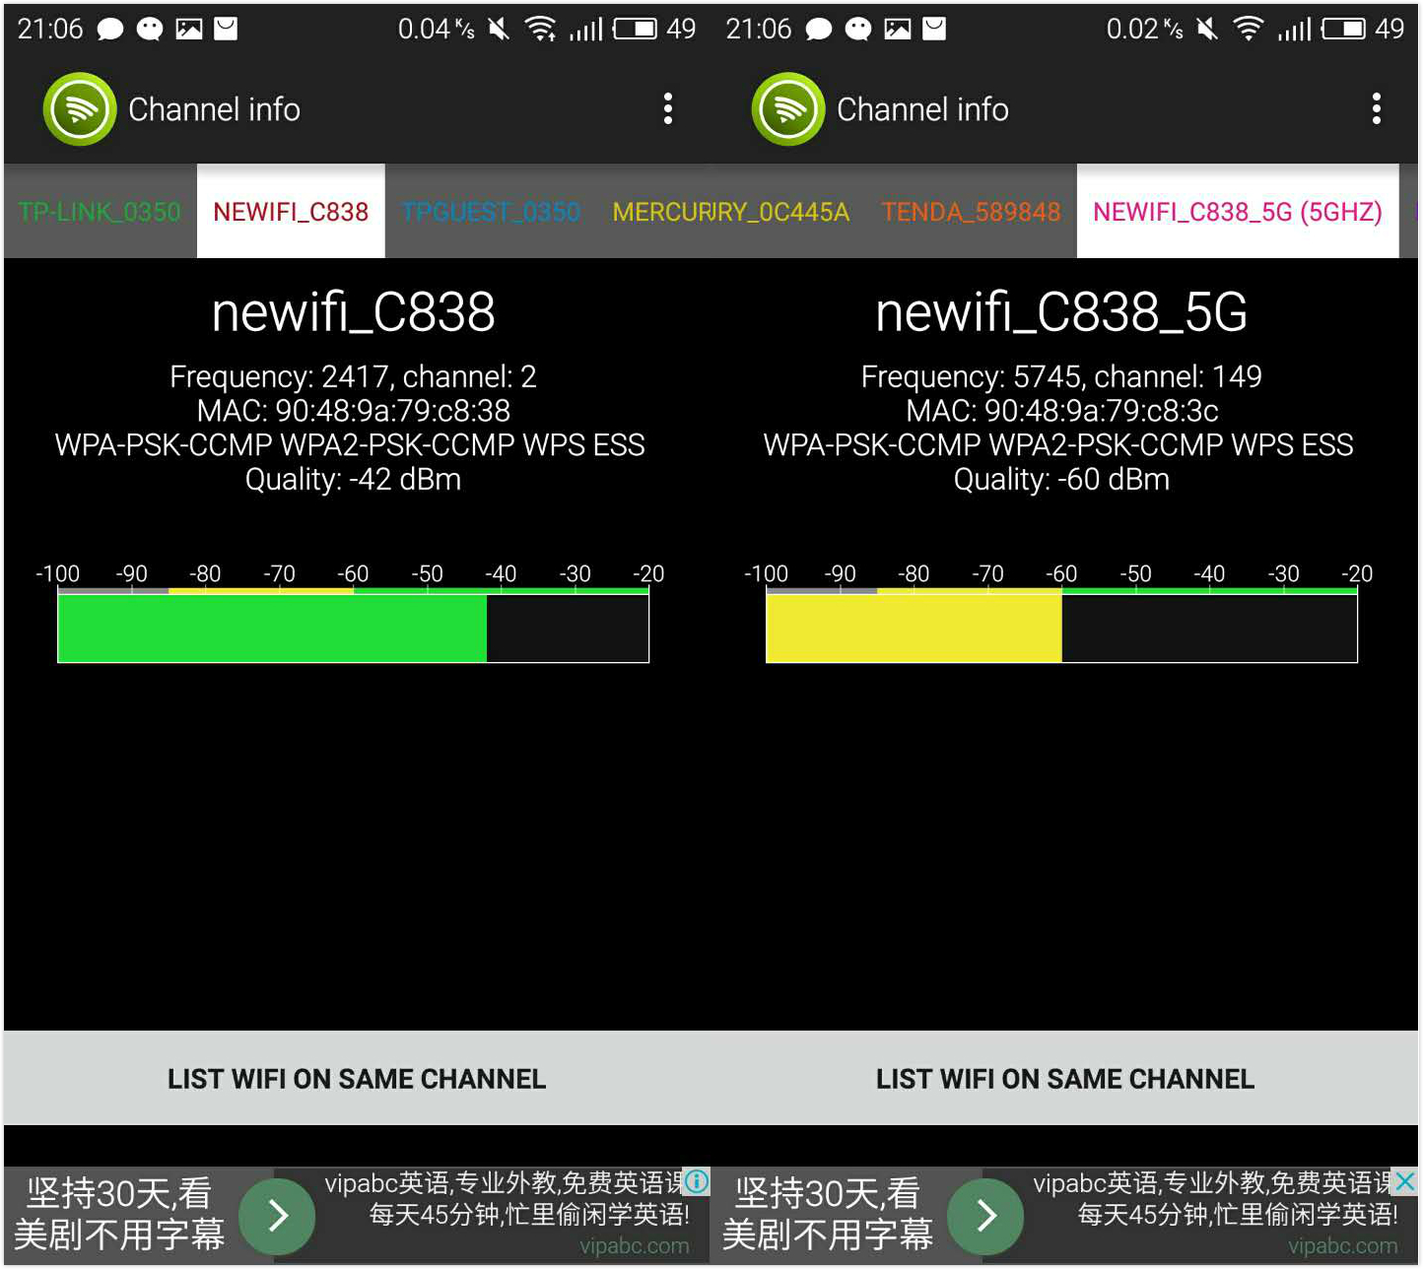Click the muted volume icon in the status bar
The image size is (1423, 1269).
pyautogui.click(x=499, y=28)
